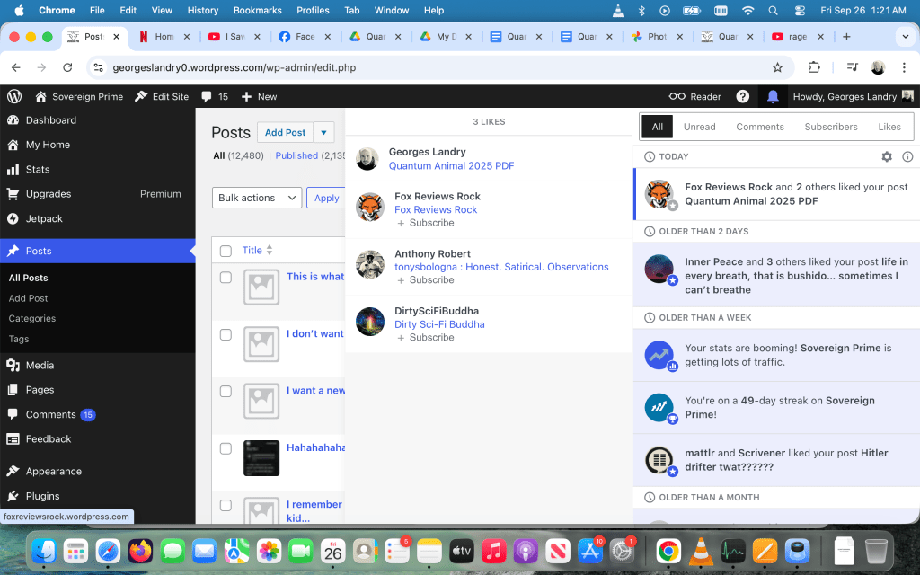Open the notifications bell icon
The width and height of the screenshot is (920, 575).
(773, 96)
